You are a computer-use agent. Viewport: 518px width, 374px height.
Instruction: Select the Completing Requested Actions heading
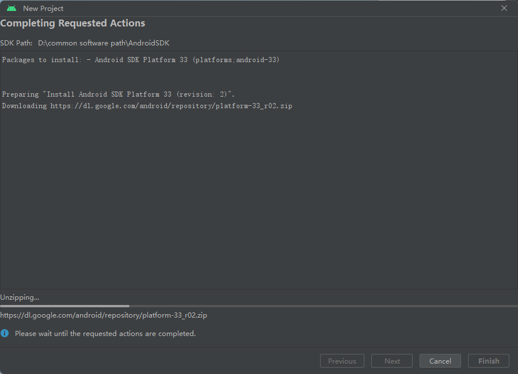point(73,23)
